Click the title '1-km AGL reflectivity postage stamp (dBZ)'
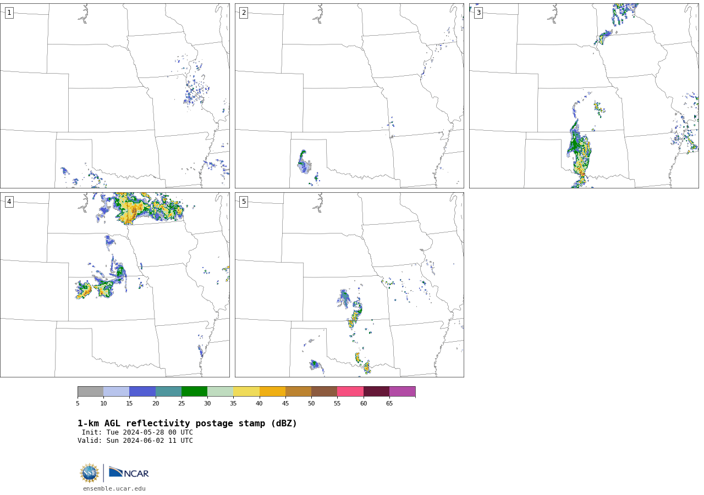 pyautogui.click(x=187, y=424)
